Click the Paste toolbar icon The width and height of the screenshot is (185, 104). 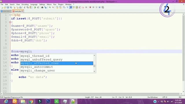(31, 8)
